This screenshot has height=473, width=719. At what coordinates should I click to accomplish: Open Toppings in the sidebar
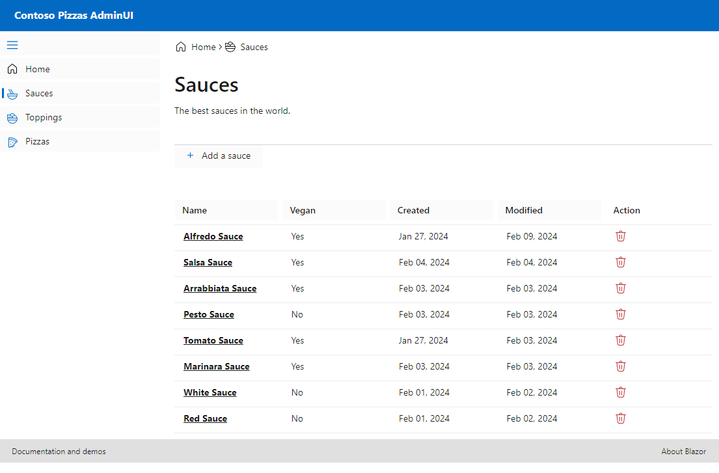[44, 117]
